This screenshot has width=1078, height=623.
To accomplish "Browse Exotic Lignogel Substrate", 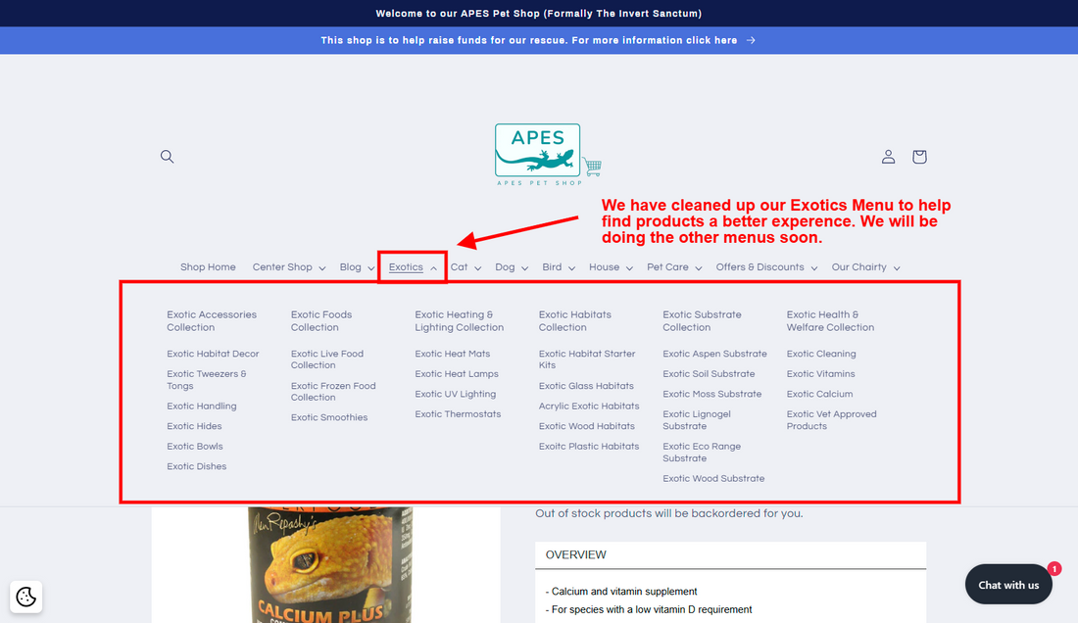I will (697, 419).
